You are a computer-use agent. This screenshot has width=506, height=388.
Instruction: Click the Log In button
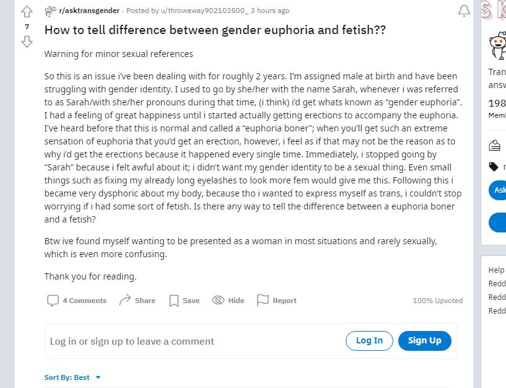(369, 340)
